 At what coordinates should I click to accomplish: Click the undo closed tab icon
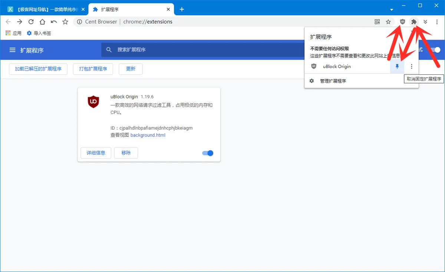click(x=54, y=22)
